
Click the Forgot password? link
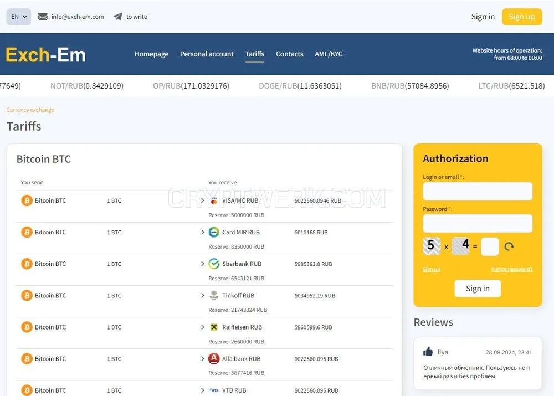coord(512,270)
